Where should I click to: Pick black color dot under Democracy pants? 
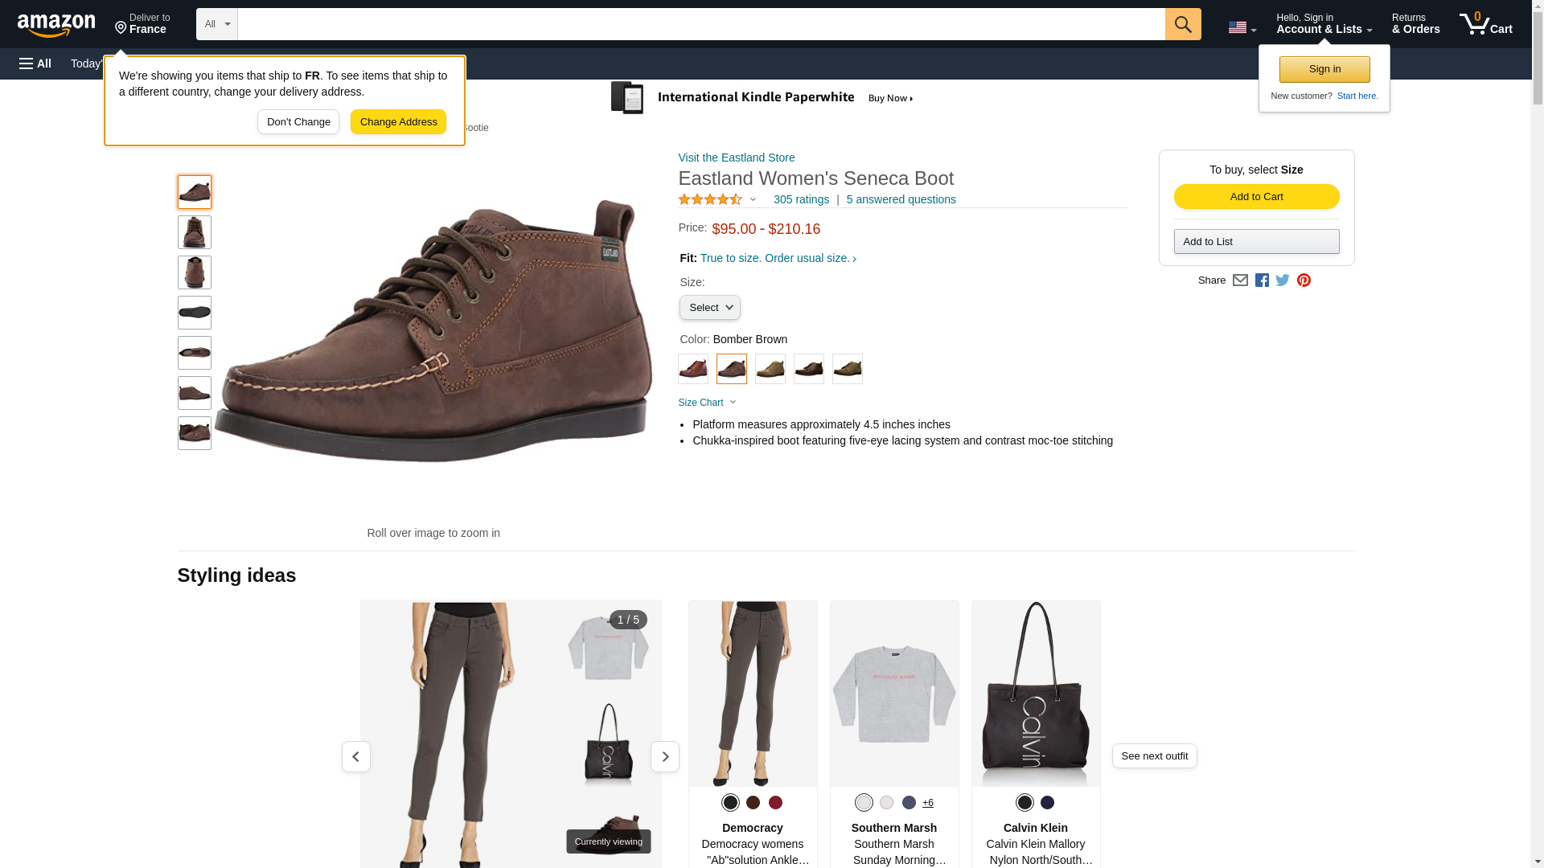pyautogui.click(x=729, y=802)
